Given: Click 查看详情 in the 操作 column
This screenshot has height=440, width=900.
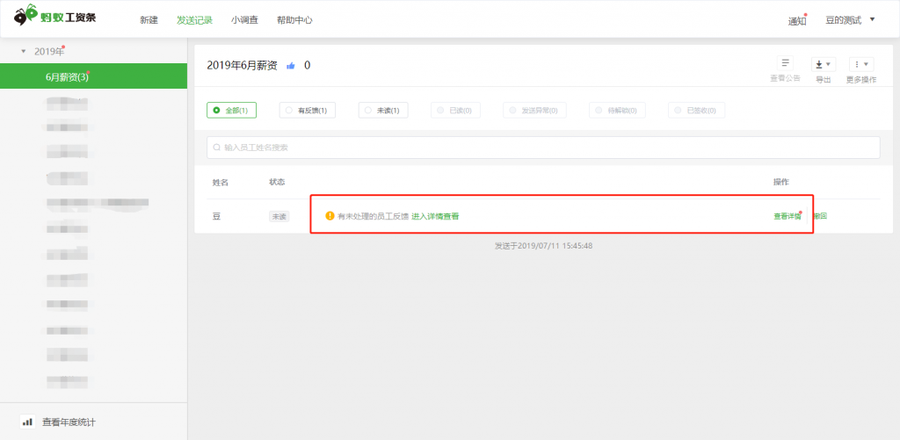Looking at the screenshot, I should coord(787,216).
